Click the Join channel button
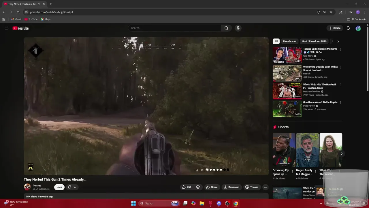 click(59, 187)
